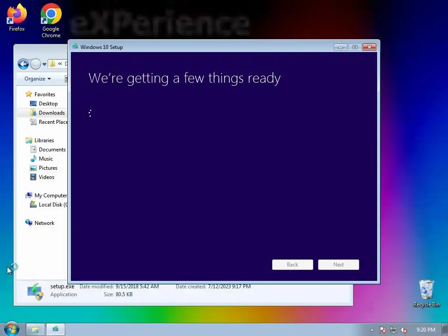
Task: Select Desktop under Favorites
Action: (x=44, y=103)
